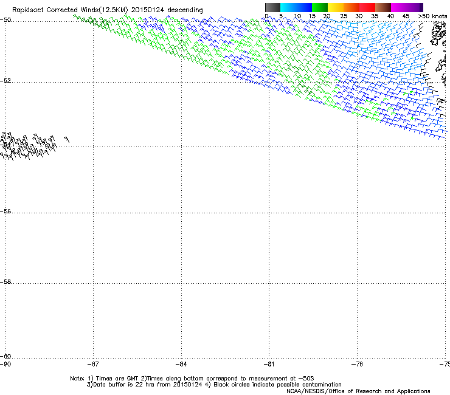
Task: Click the '-81' longitude axis label
Action: coord(269,364)
